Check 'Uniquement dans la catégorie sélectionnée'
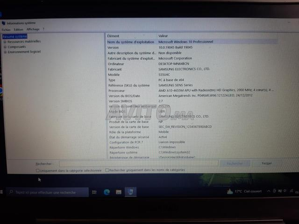Screen dimensions: 299x224 tap(37, 170)
